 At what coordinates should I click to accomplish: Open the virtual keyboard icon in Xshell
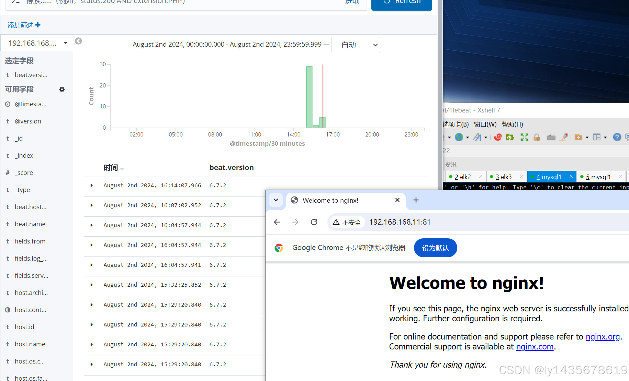point(551,138)
